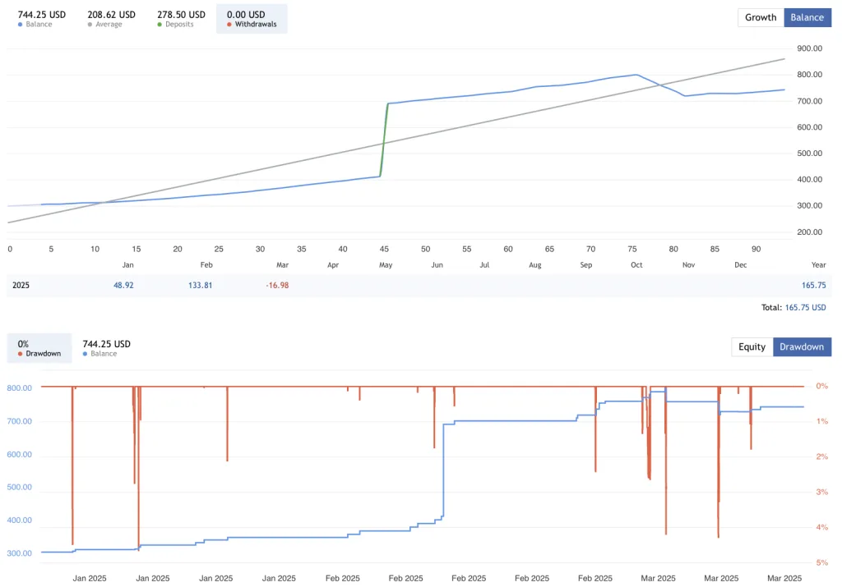Switch the lower chart to Equity view
Screen dimensions: 842x587
point(751,346)
